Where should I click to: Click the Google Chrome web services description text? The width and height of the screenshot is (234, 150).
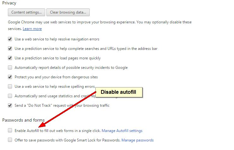click(x=99, y=22)
